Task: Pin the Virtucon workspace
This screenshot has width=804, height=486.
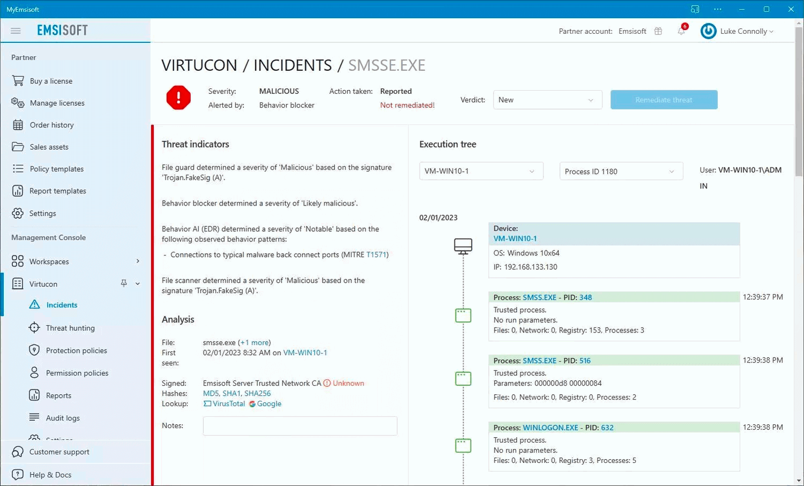Action: point(124,283)
